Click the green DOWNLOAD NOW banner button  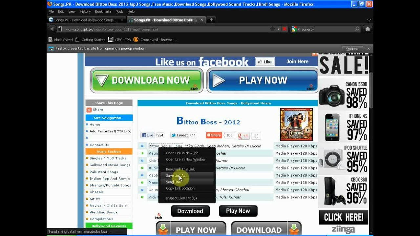(146, 81)
